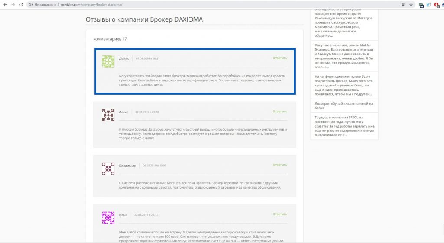Reload the page with refresh icon
444x243 pixels.
21,4
